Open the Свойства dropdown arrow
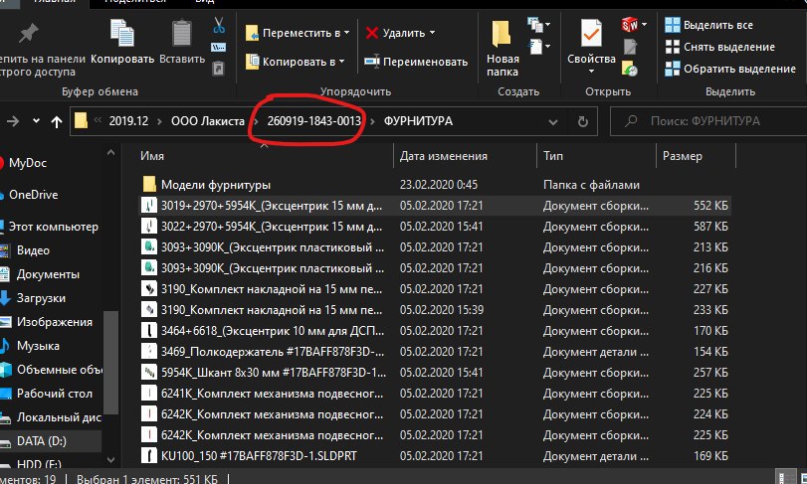Screen dimensions: 807x484 (x=591, y=72)
